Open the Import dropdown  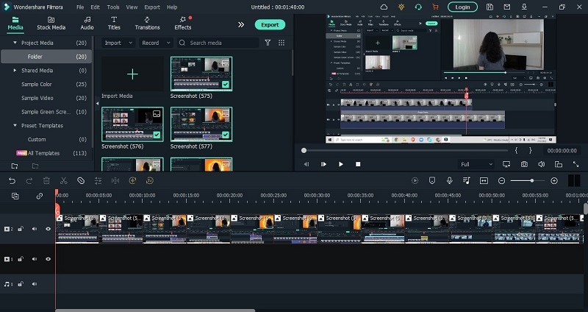point(118,43)
